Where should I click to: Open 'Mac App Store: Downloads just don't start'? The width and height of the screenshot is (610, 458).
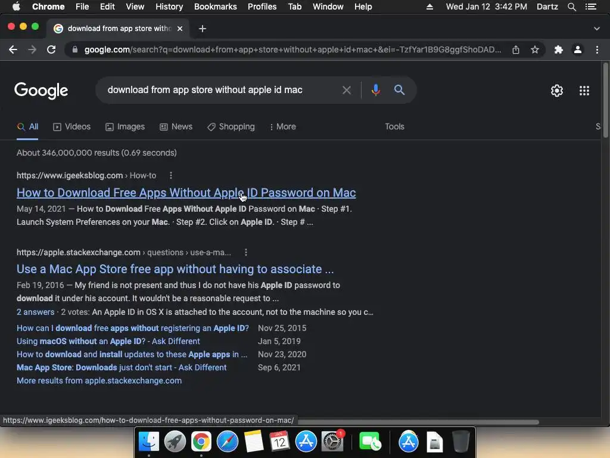click(122, 367)
